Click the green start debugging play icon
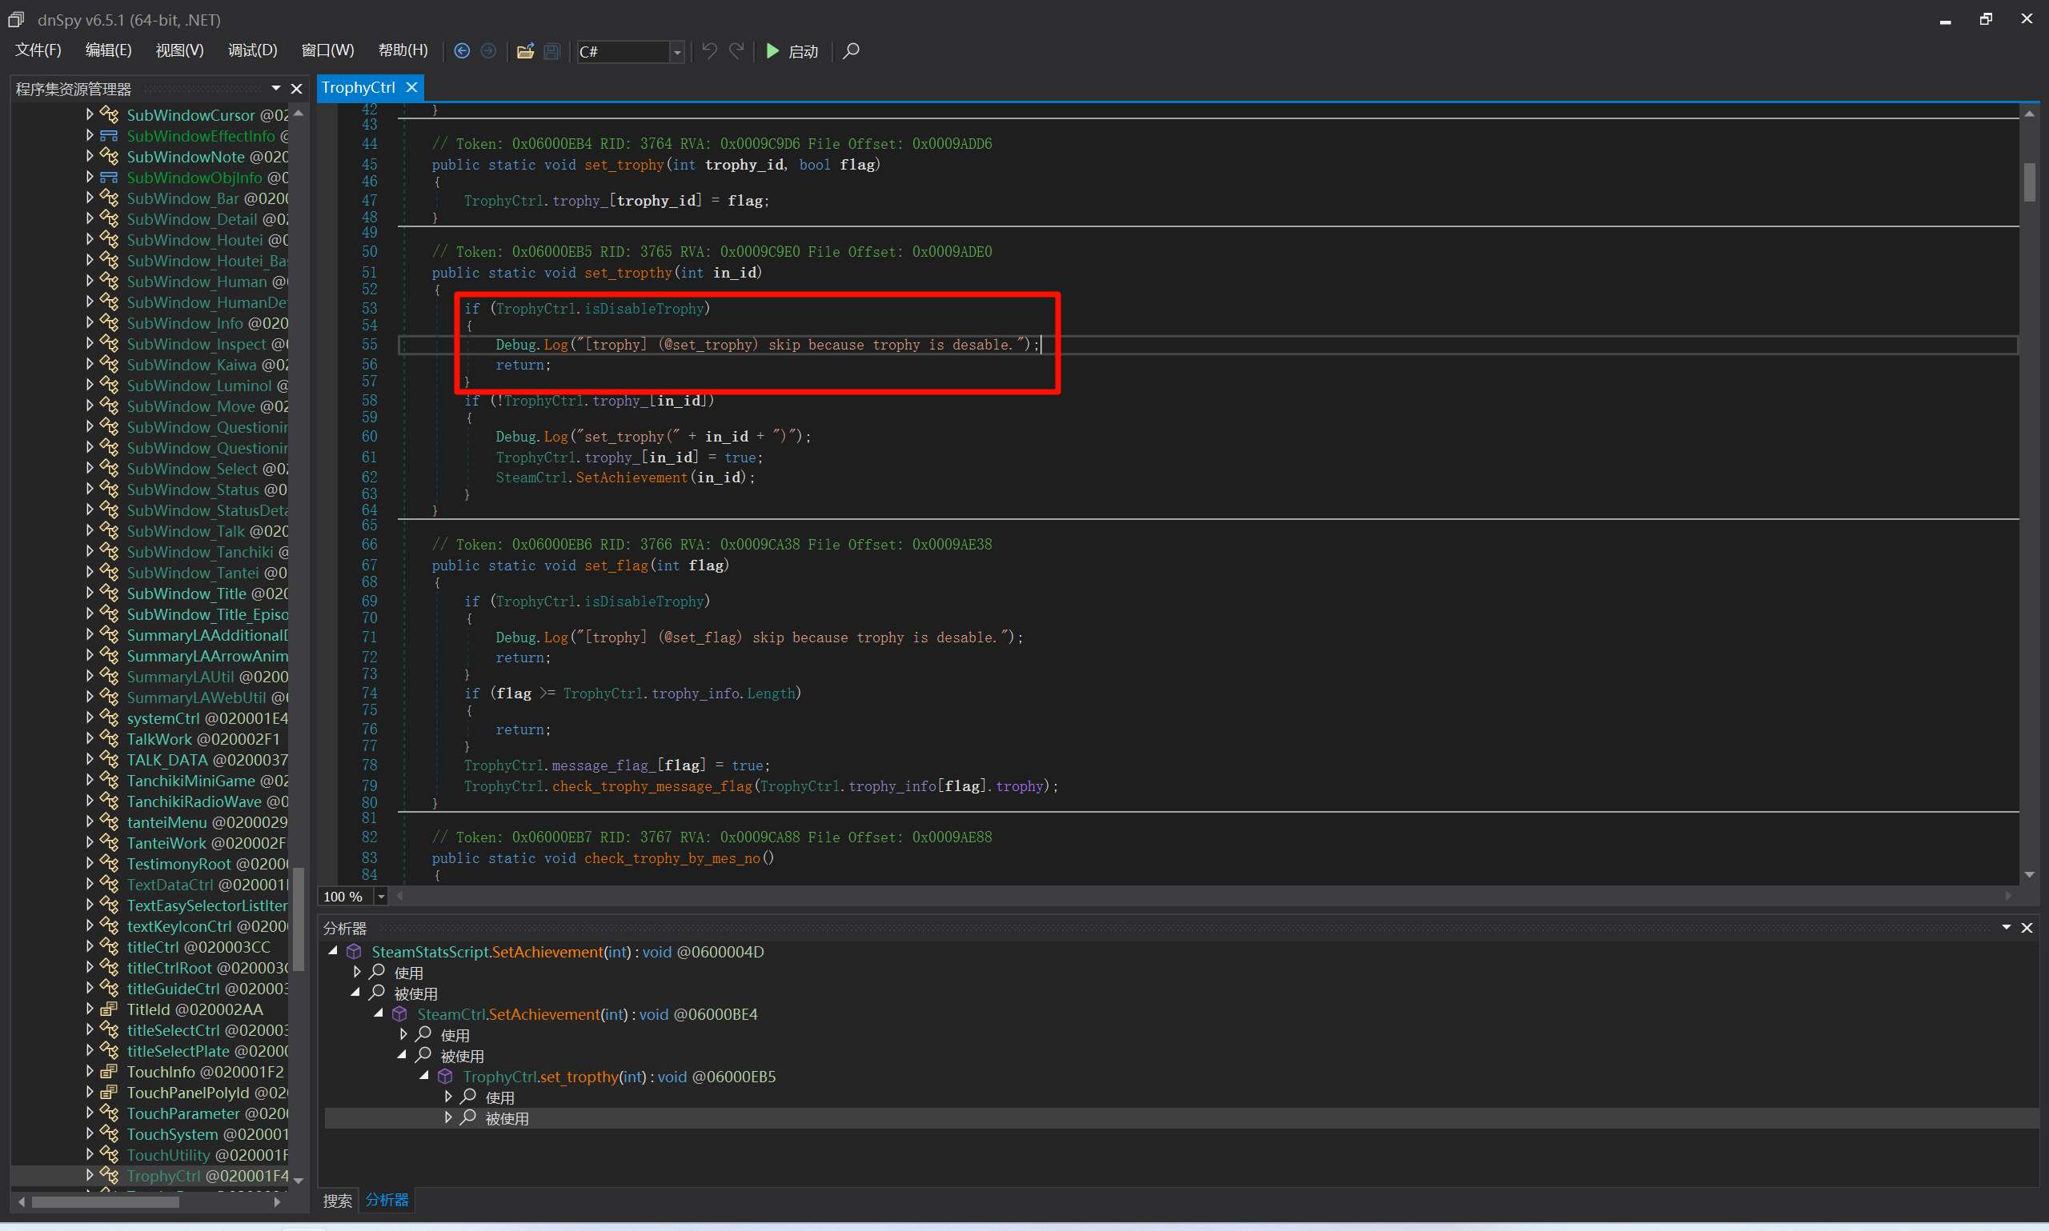The height and width of the screenshot is (1231, 2049). (772, 51)
